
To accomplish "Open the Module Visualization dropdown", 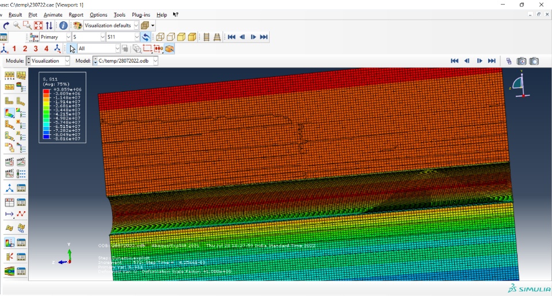I will click(x=48, y=61).
